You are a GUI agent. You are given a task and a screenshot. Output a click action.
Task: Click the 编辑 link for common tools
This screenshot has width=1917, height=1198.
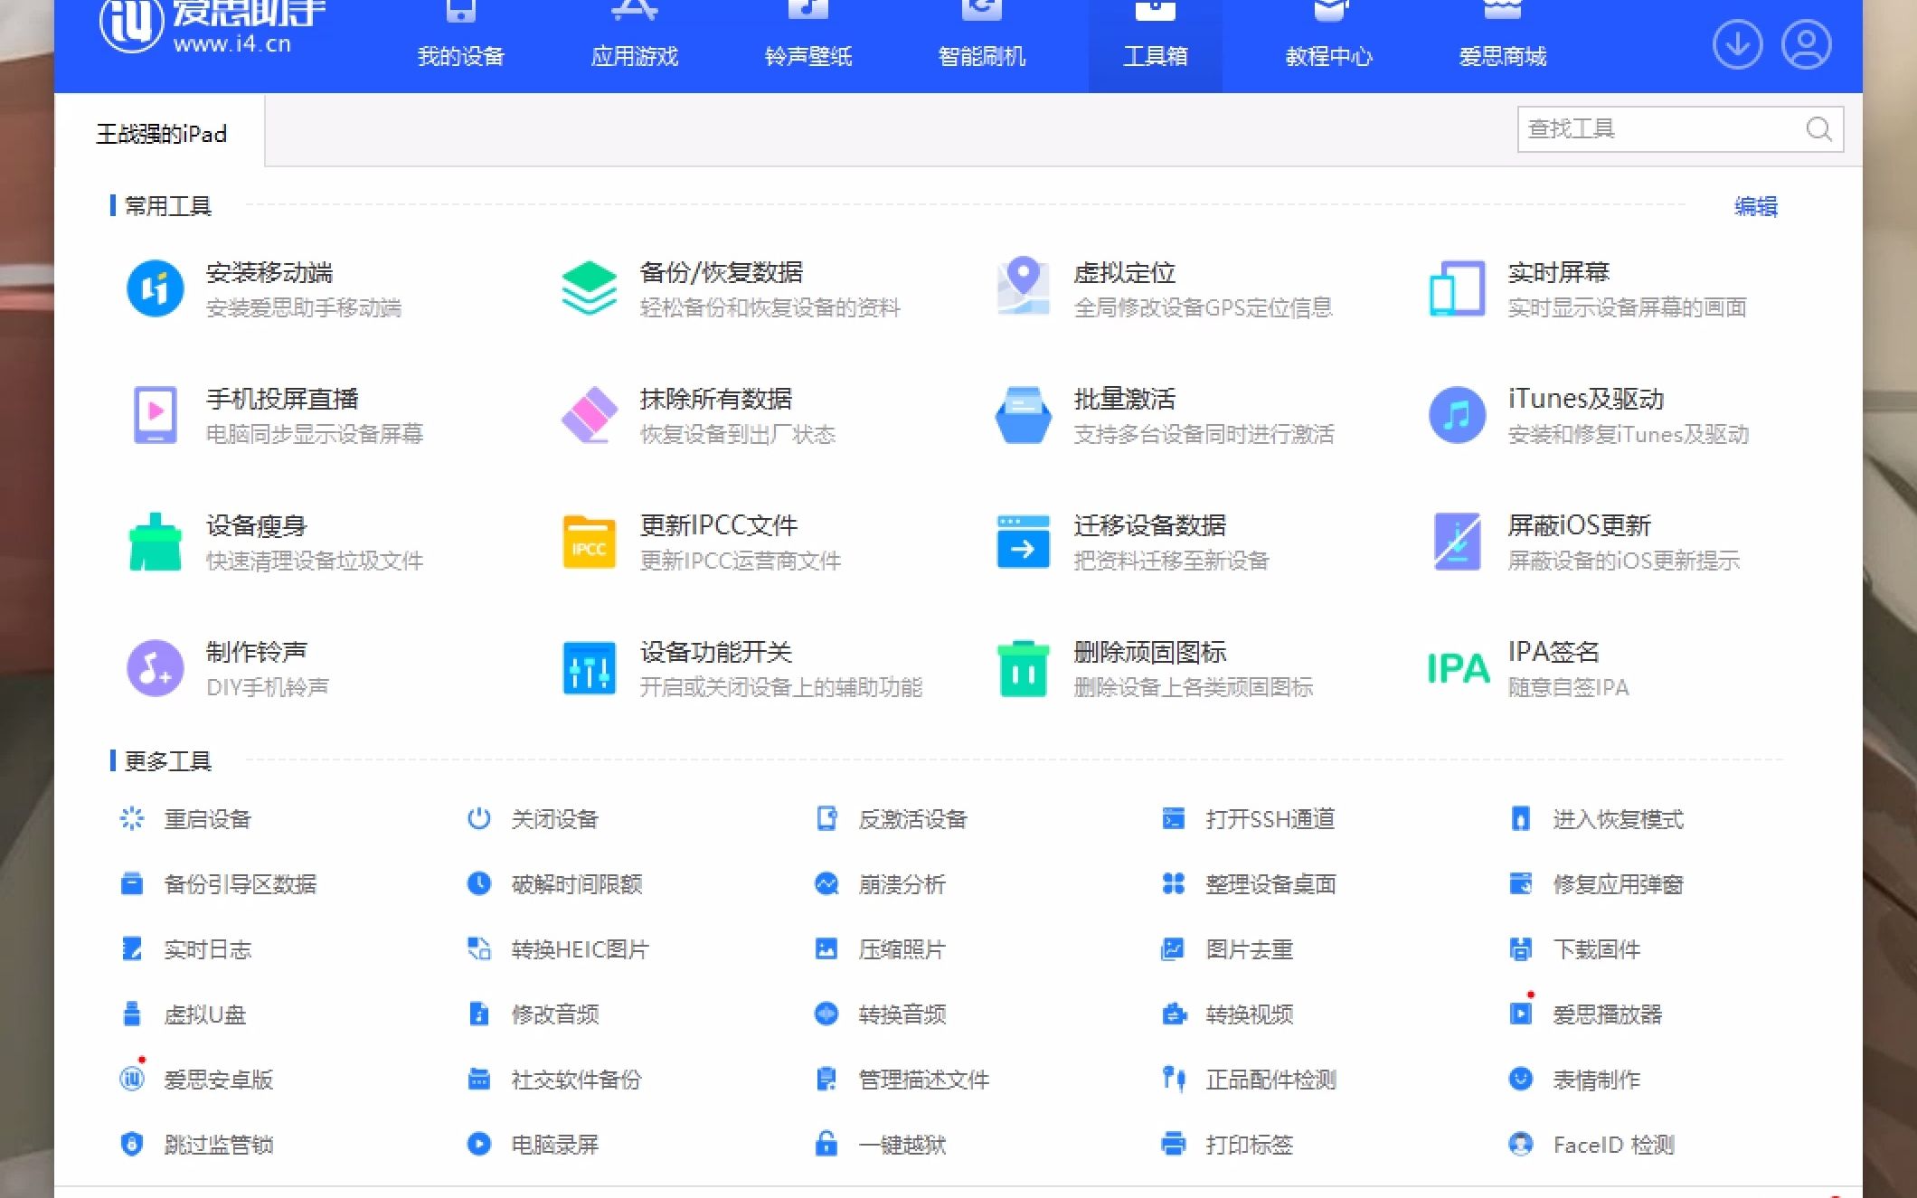(x=1755, y=206)
